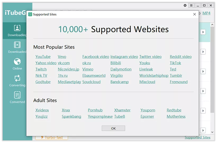Close the Supported Sites dialog
Screen dimensions: 217x143
pos(195,14)
